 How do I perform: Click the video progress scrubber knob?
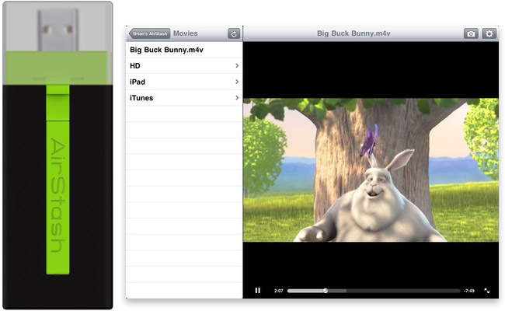pos(326,291)
